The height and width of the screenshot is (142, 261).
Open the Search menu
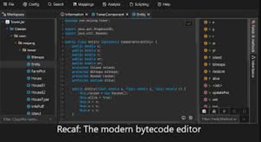[56, 4]
